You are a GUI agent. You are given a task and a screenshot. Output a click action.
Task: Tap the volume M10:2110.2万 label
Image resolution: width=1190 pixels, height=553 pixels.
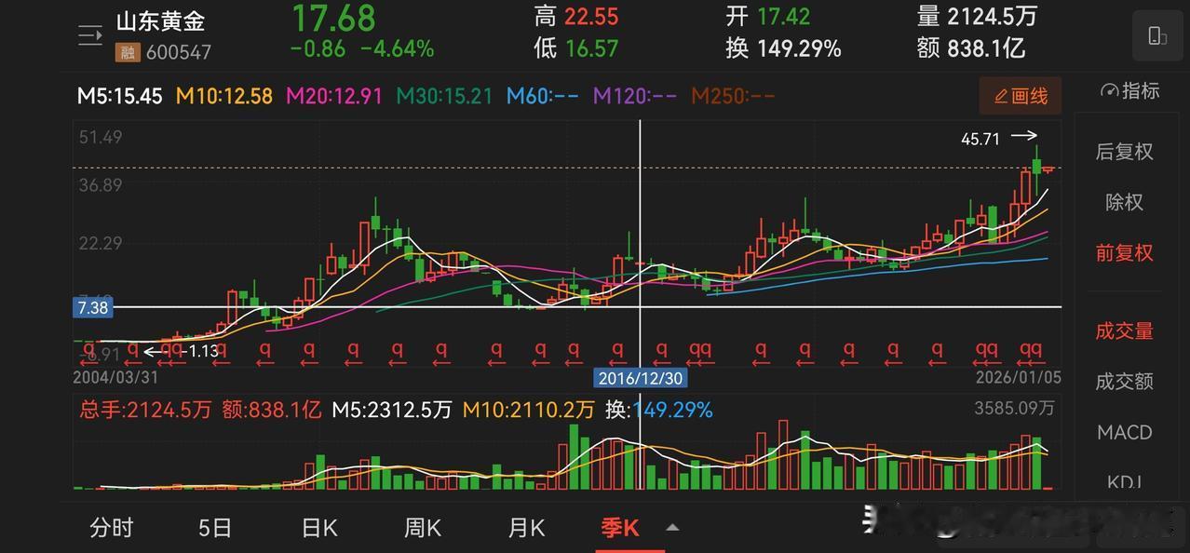coord(529,409)
